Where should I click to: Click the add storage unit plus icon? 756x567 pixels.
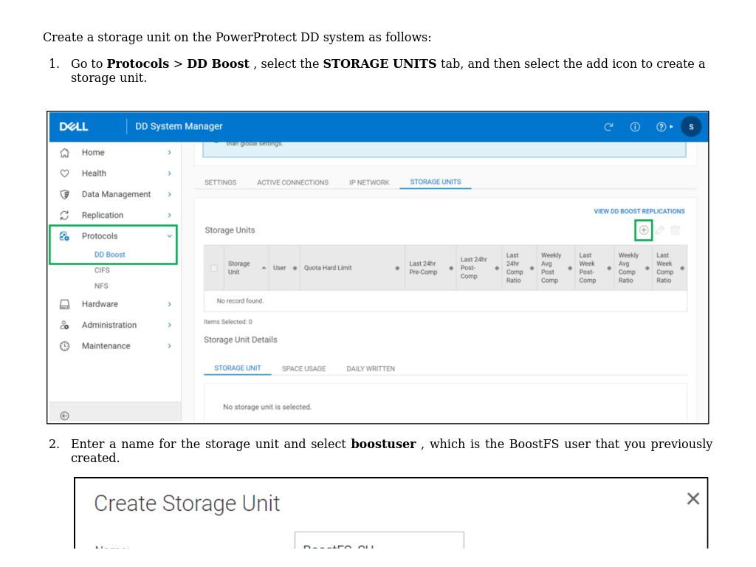(x=644, y=230)
